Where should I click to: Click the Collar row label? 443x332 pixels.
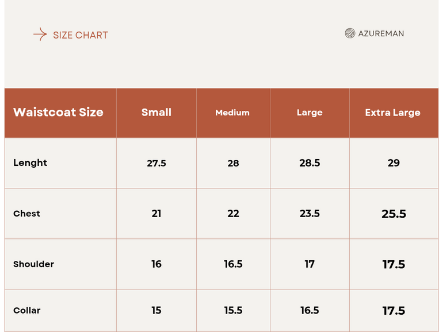tap(27, 310)
